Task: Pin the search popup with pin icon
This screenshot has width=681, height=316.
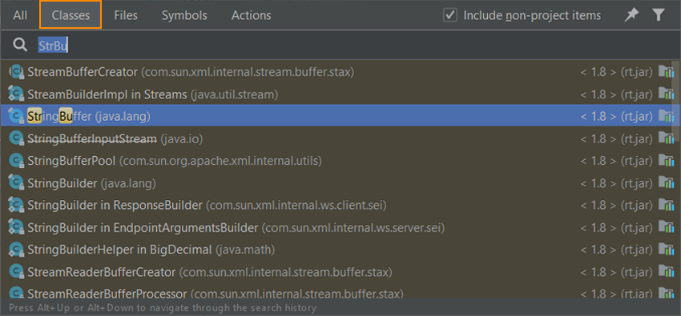Action: [631, 16]
